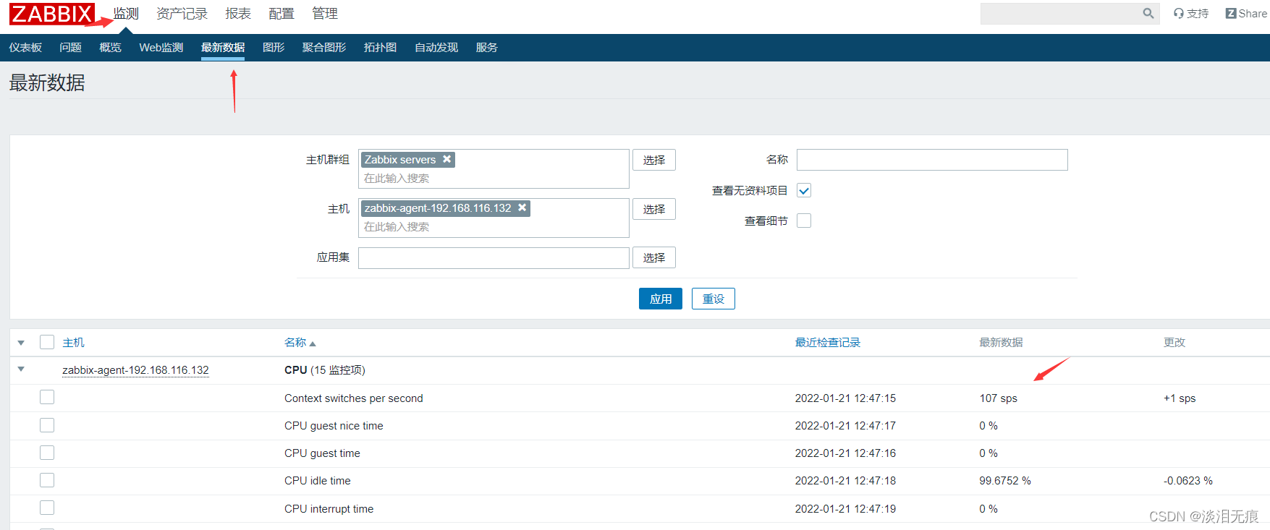Screen dimensions: 1270x530
Task: Click the 重设 reset button
Action: point(714,299)
